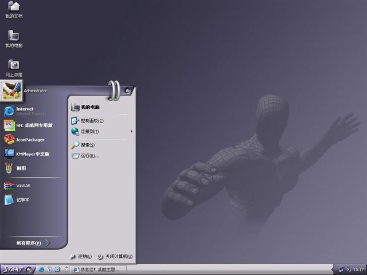Screen dimensions: 367x275
Task: Select 搜索 search in the Start menu
Action: click(x=87, y=145)
